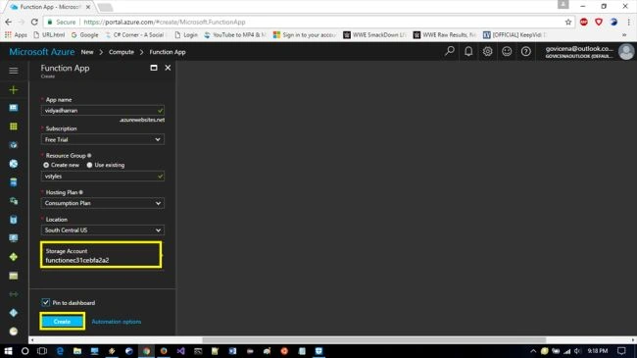Click the Microsoft Azure logo
The width and height of the screenshot is (637, 358).
[x=42, y=52]
